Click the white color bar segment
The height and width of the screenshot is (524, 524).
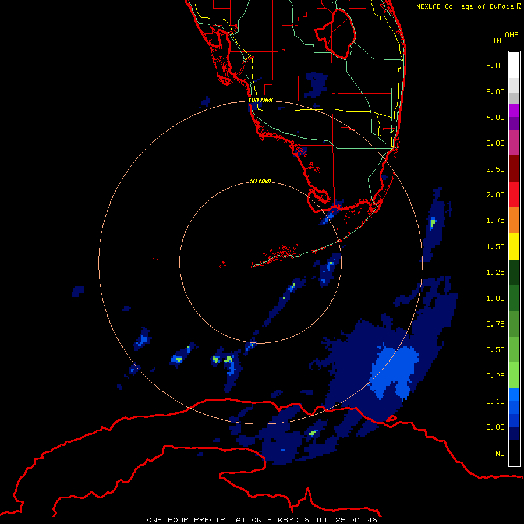click(514, 65)
